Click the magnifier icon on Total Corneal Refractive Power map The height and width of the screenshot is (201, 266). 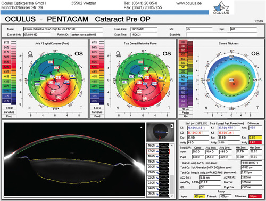118,53
